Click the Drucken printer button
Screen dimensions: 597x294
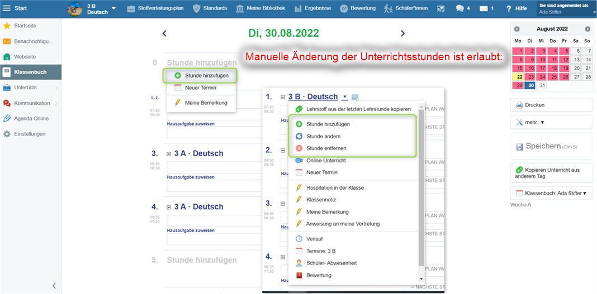pos(551,105)
